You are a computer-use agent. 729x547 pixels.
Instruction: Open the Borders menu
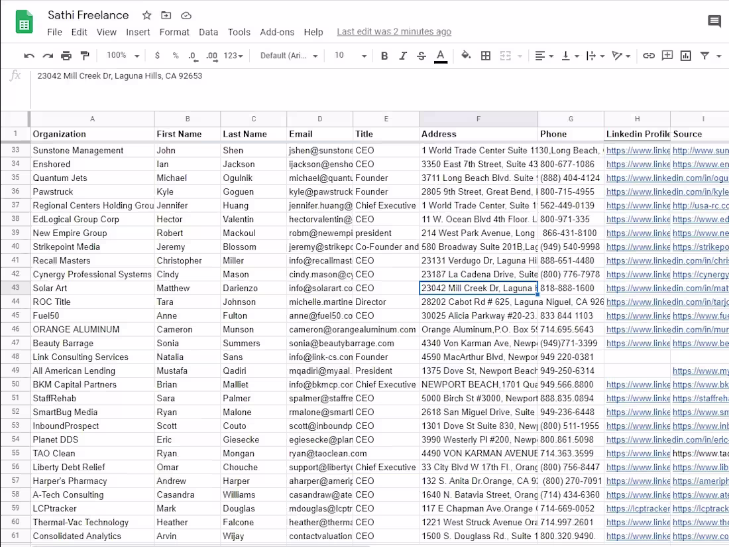coord(486,56)
